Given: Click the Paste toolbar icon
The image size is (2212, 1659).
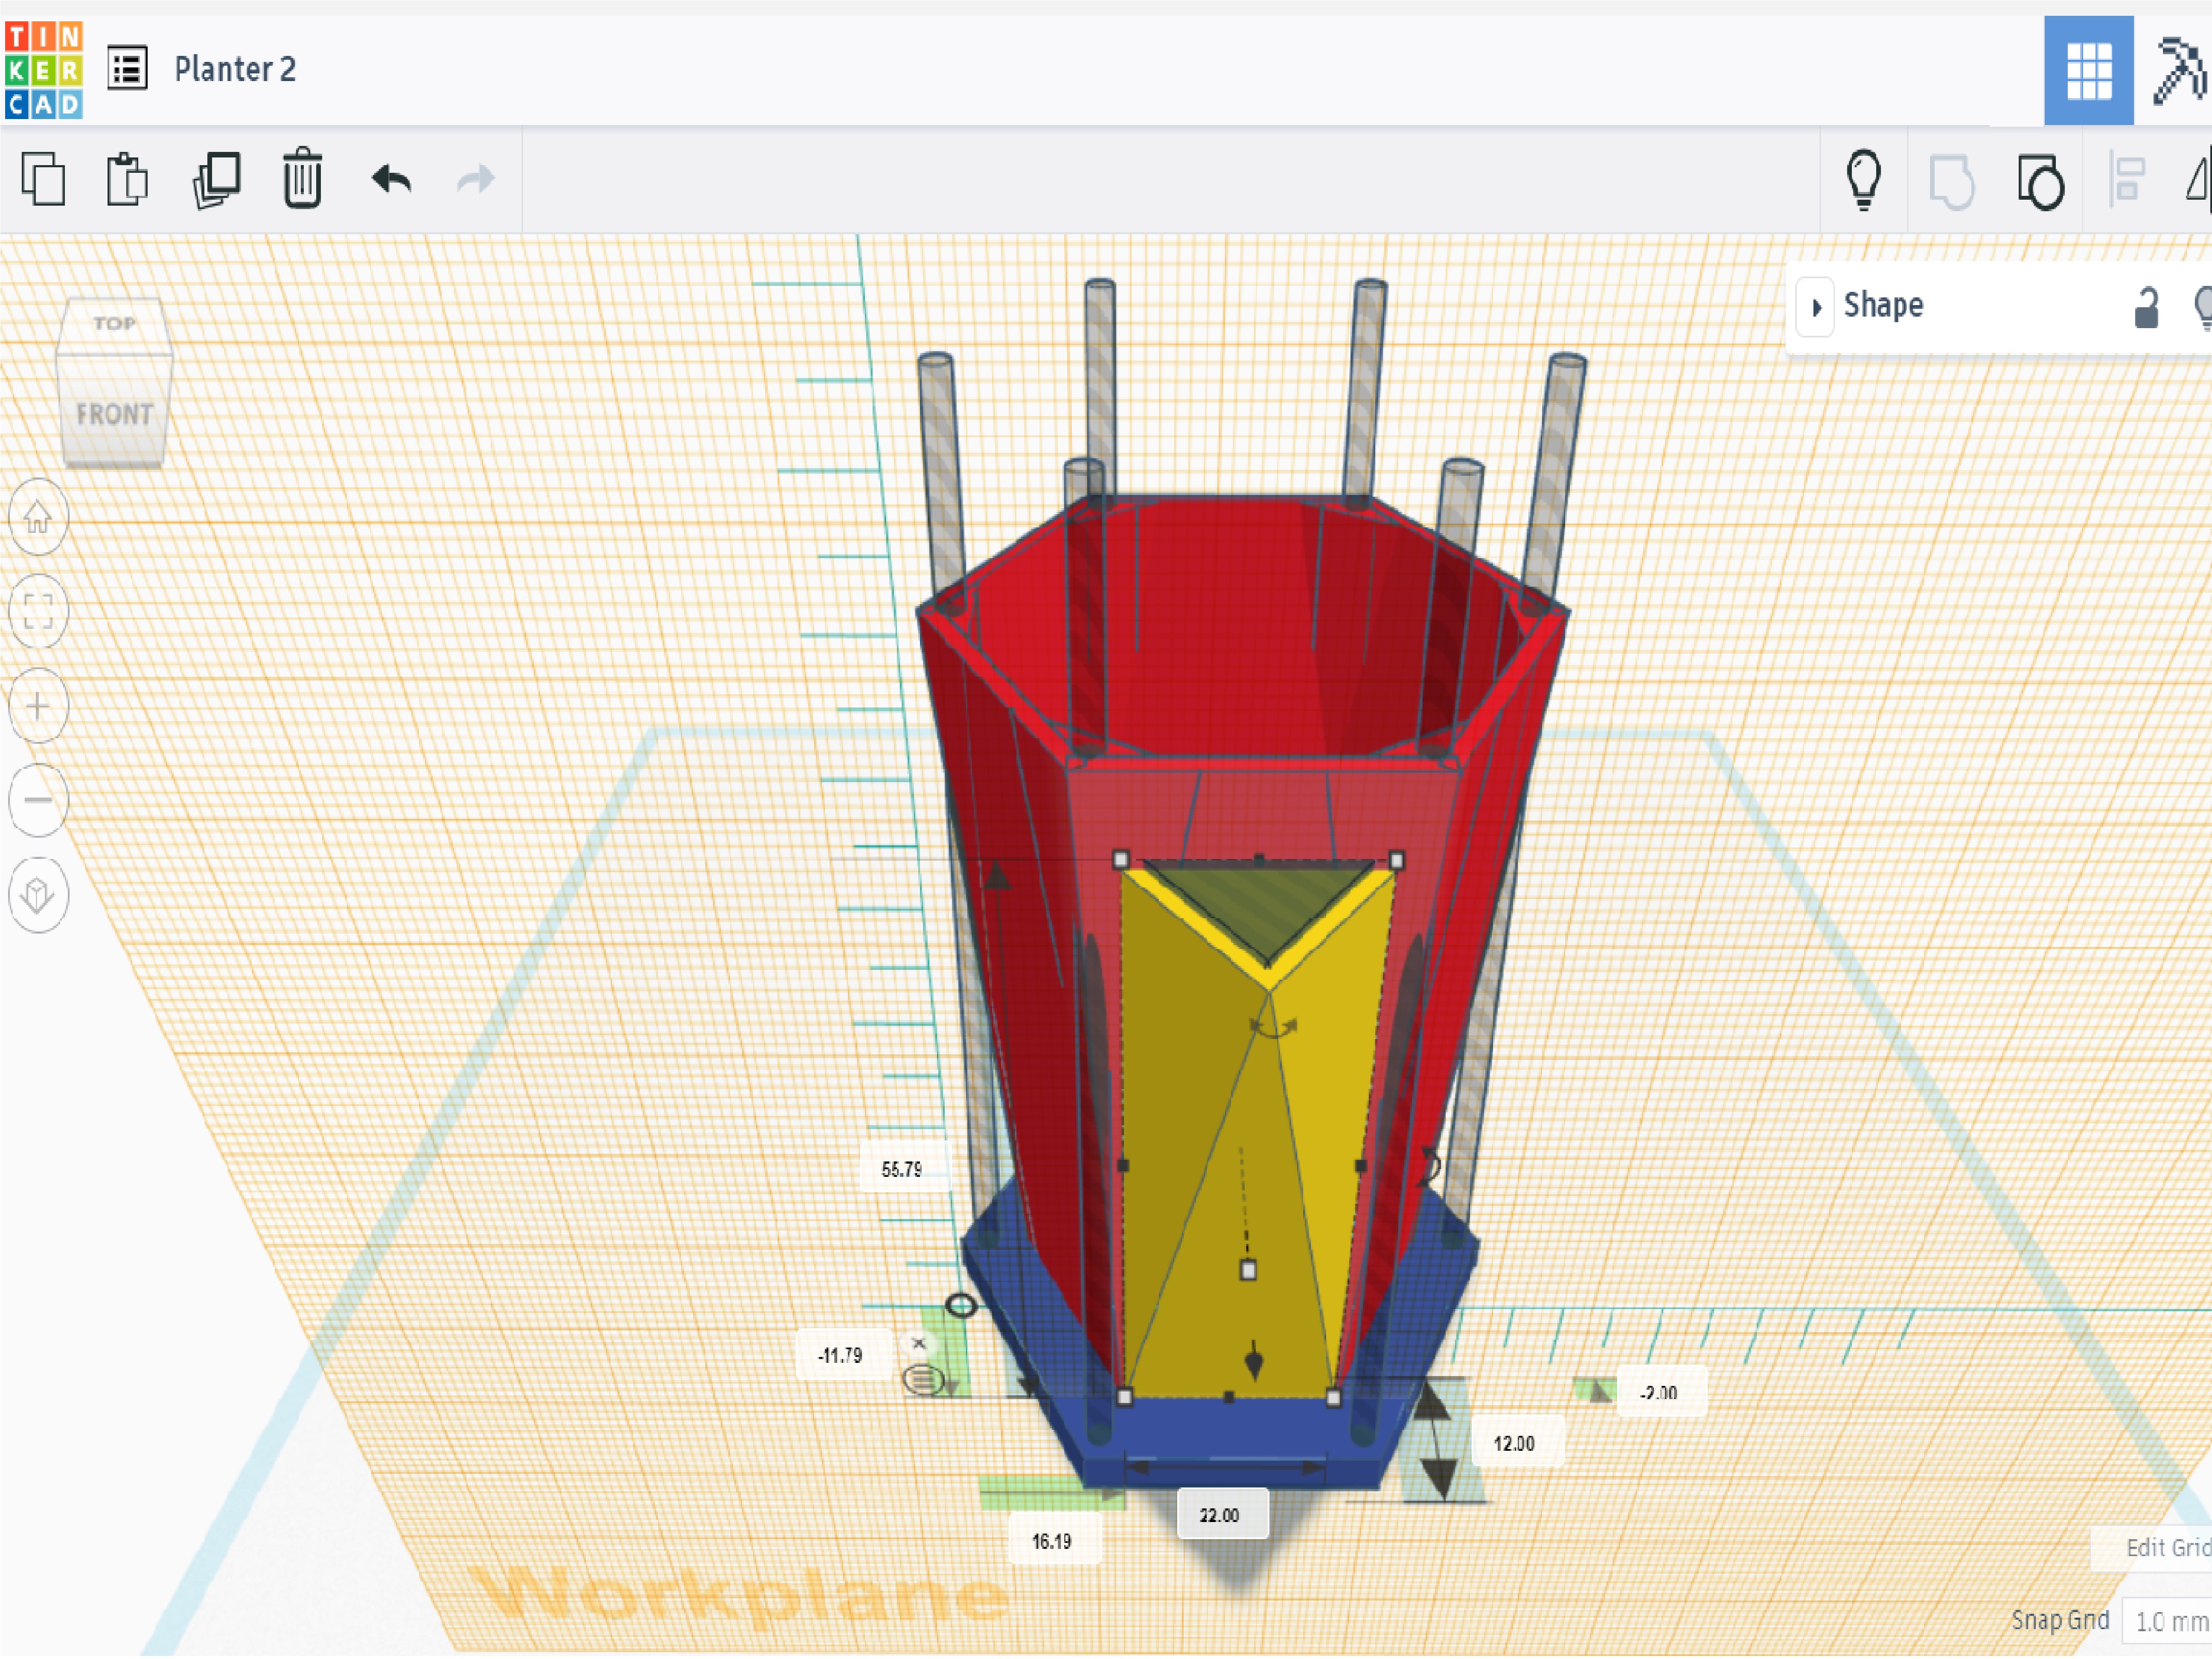Looking at the screenshot, I should [127, 180].
